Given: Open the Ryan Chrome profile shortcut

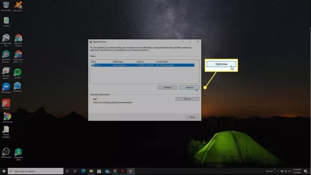Looking at the screenshot, I should coord(18,56).
